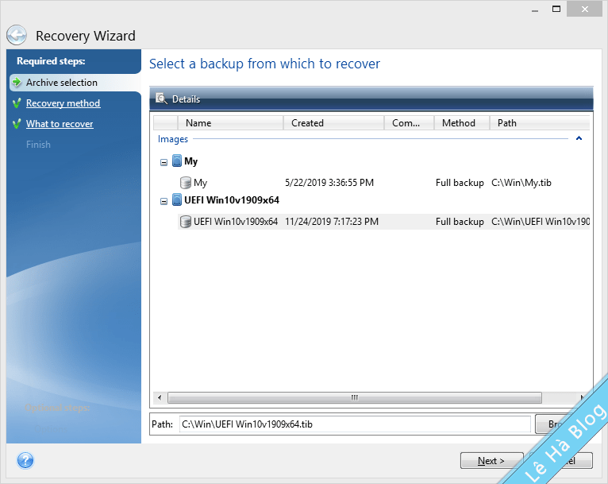
Task: Click into the Path input field
Action: 355,424
